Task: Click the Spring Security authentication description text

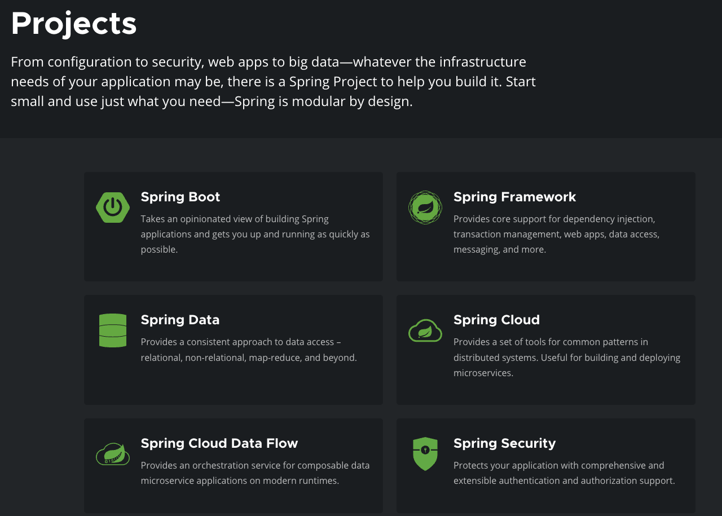Action: pyautogui.click(x=564, y=473)
